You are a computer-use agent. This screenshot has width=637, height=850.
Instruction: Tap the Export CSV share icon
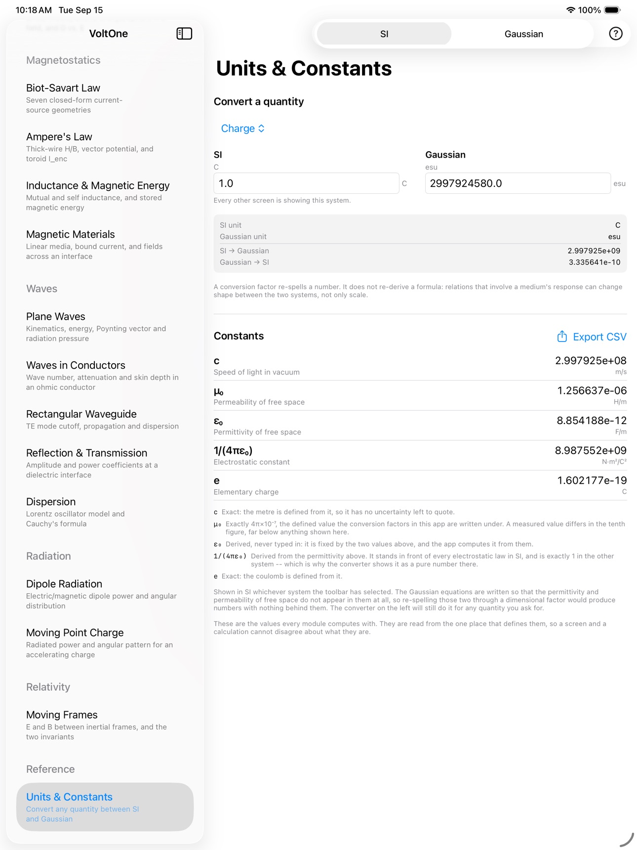point(562,337)
